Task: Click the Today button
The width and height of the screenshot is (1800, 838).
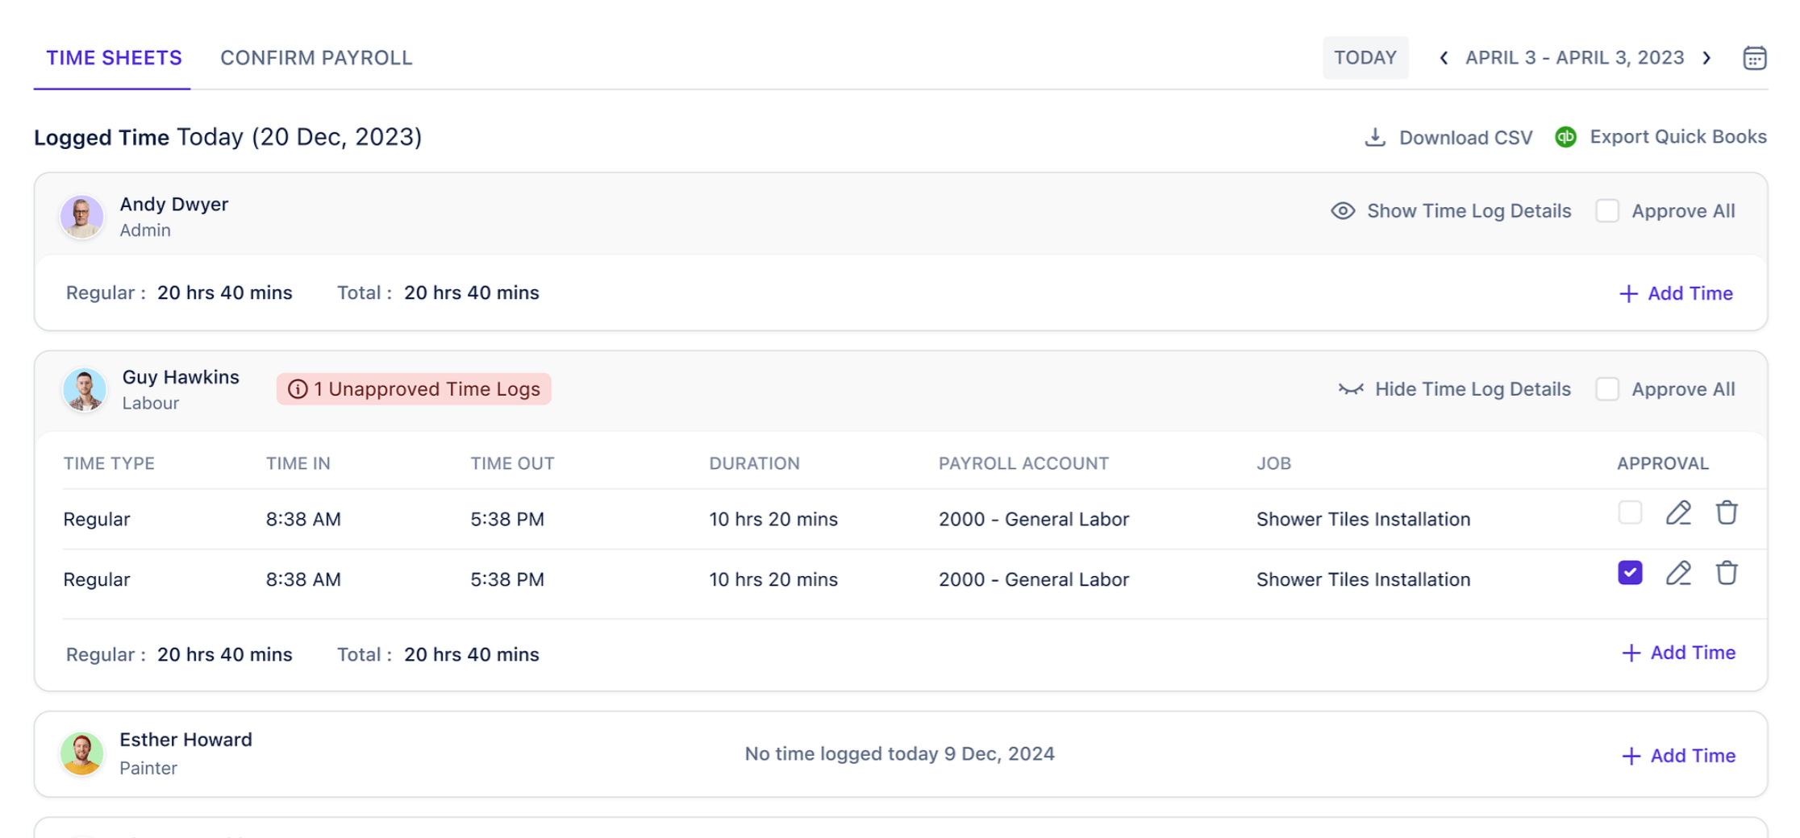Action: (1365, 58)
